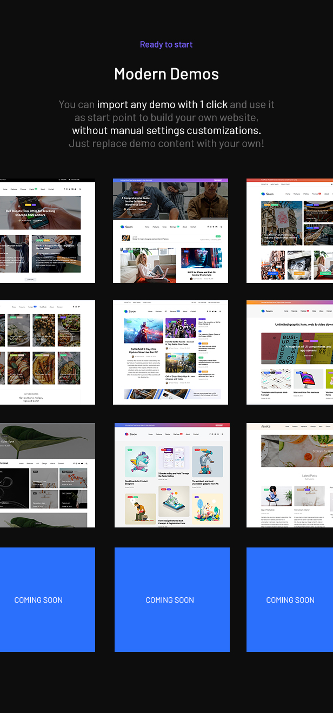Open the Saxon street-art magazine demo thumbnail
Screen dimensions: 333x713
(290, 231)
